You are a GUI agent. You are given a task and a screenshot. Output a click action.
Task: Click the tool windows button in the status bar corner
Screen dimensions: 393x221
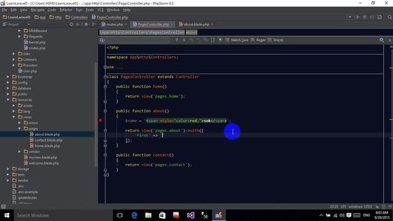pyautogui.click(x=3, y=206)
